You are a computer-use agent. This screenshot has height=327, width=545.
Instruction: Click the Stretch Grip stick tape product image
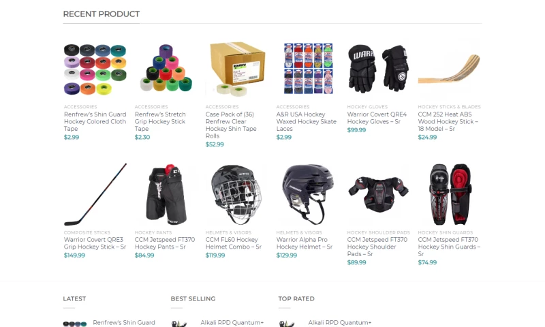166,69
